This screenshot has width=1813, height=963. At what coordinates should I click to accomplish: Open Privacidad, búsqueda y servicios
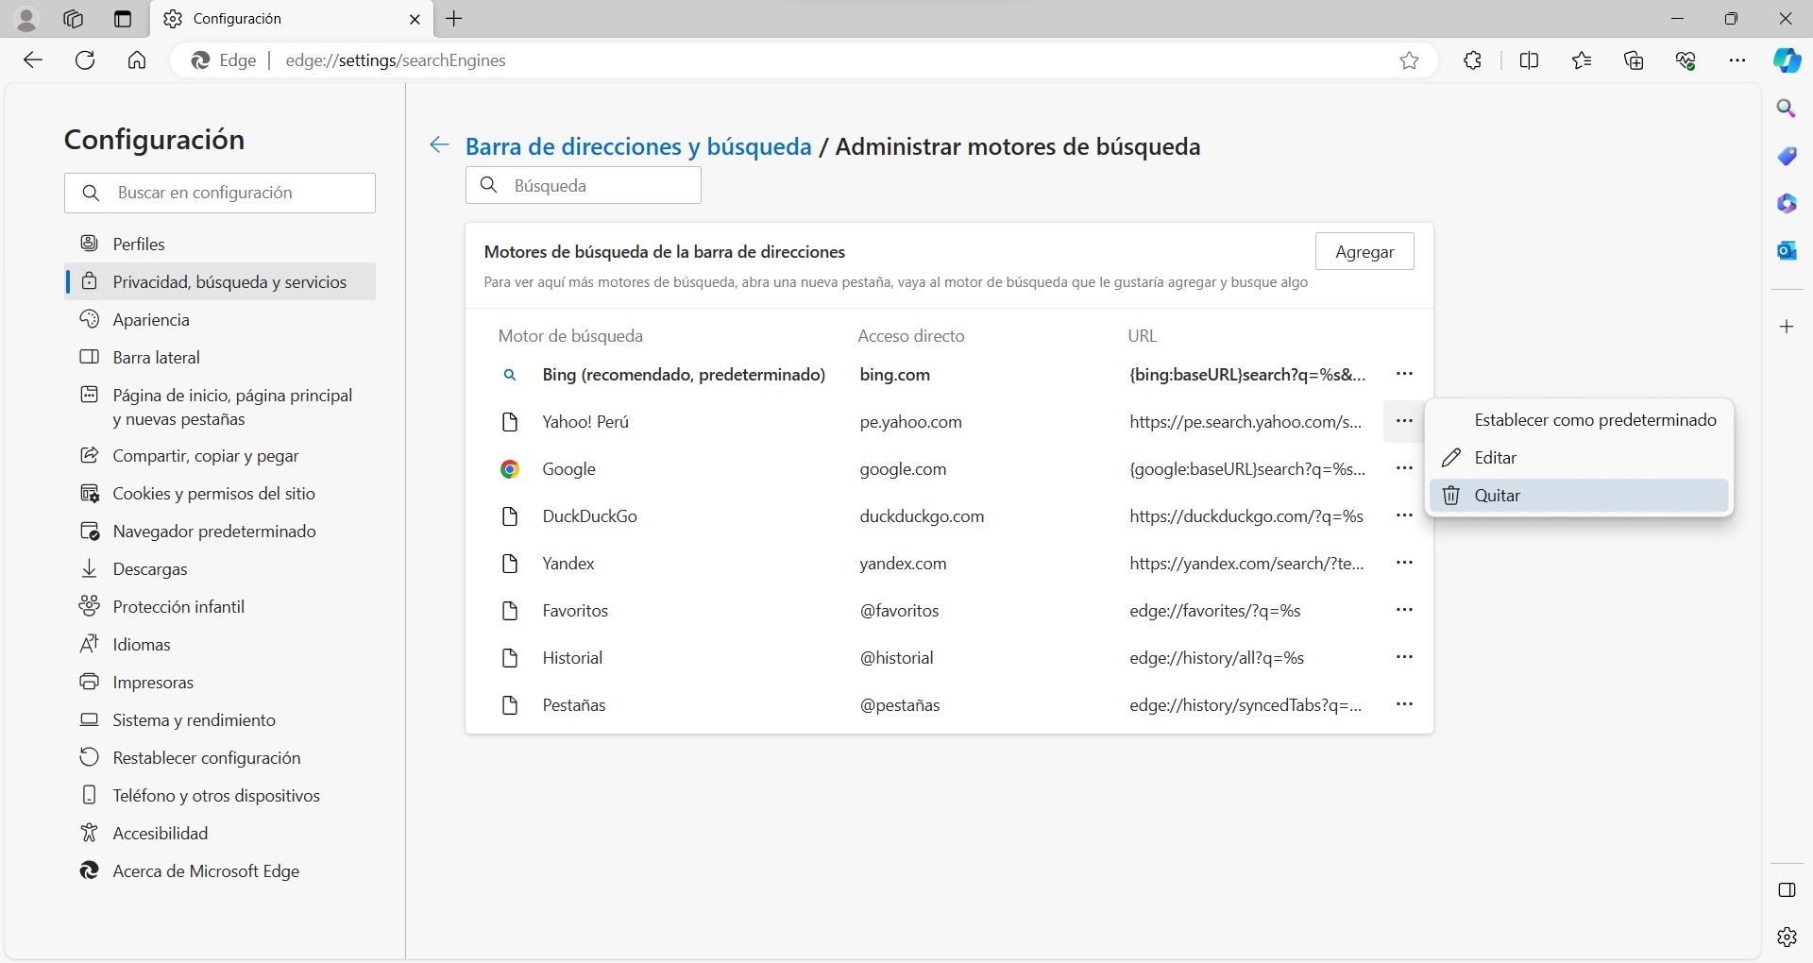pyautogui.click(x=220, y=281)
